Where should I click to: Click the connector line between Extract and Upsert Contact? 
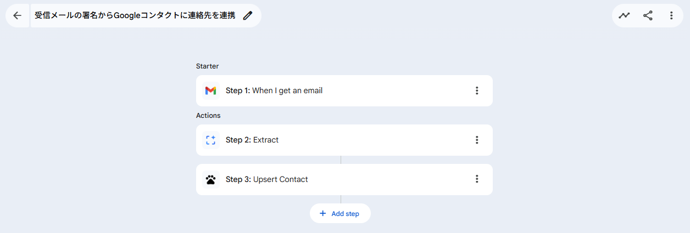[x=341, y=160]
